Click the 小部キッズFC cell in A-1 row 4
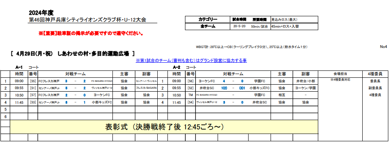Viewport: 392px width, 147px height. pyautogui.click(x=101, y=102)
